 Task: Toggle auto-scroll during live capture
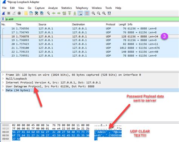[80, 13]
